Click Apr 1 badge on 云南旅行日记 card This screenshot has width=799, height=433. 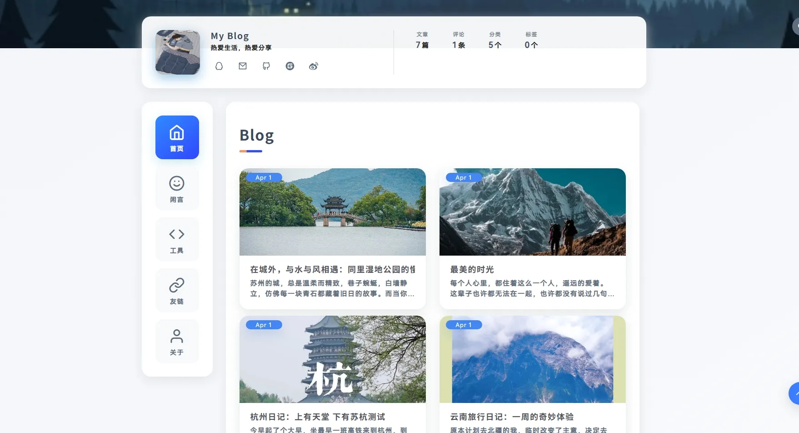(464, 325)
